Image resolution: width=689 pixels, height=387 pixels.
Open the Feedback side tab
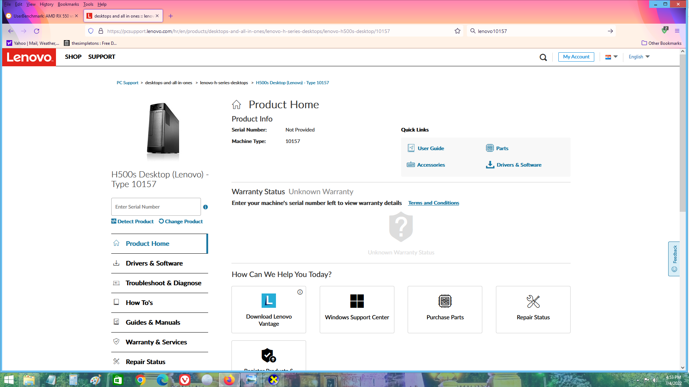[x=674, y=259]
